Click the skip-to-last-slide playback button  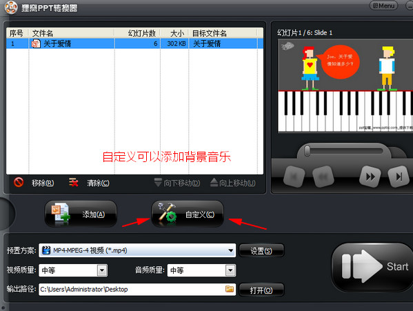399,177
